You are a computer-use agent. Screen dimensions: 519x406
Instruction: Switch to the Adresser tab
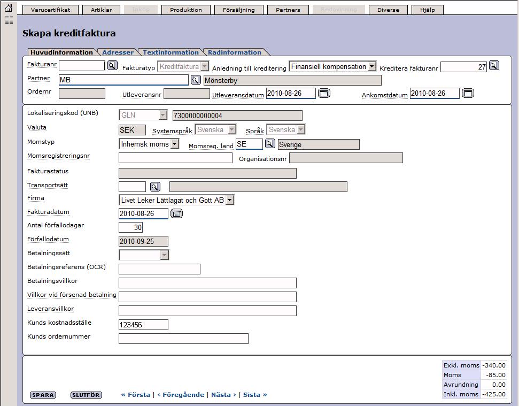click(118, 52)
